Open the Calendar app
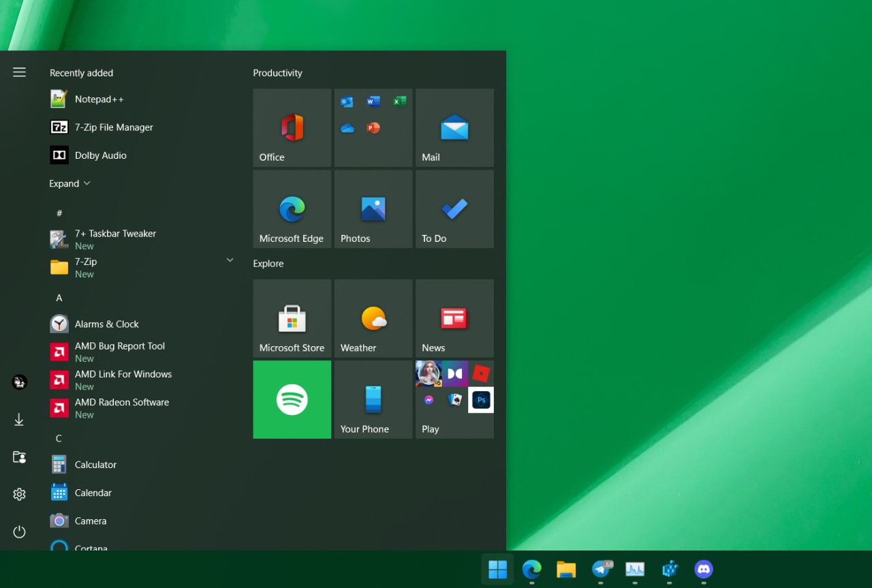This screenshot has height=588, width=872. coord(142,493)
